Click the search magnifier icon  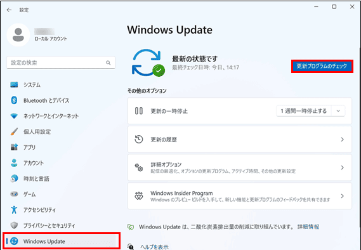pos(108,63)
